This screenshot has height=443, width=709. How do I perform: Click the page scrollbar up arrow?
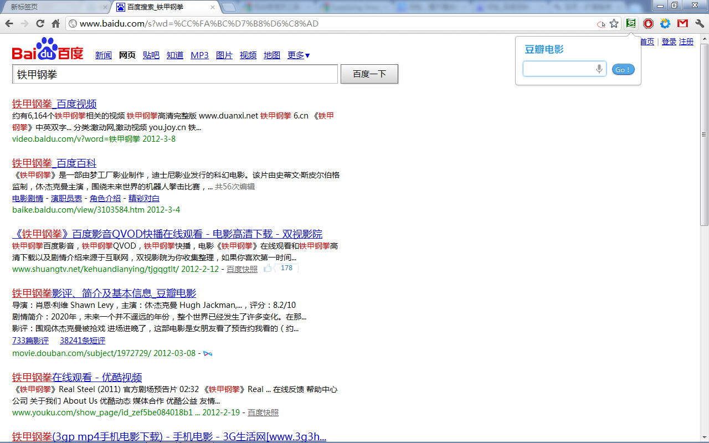705,38
